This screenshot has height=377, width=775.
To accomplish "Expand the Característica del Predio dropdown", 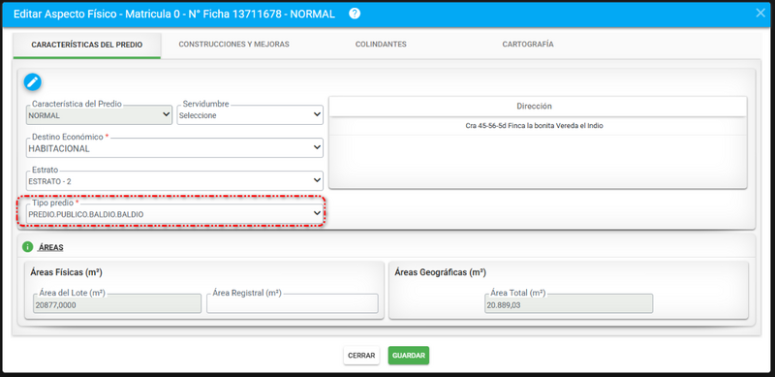I will (99, 114).
